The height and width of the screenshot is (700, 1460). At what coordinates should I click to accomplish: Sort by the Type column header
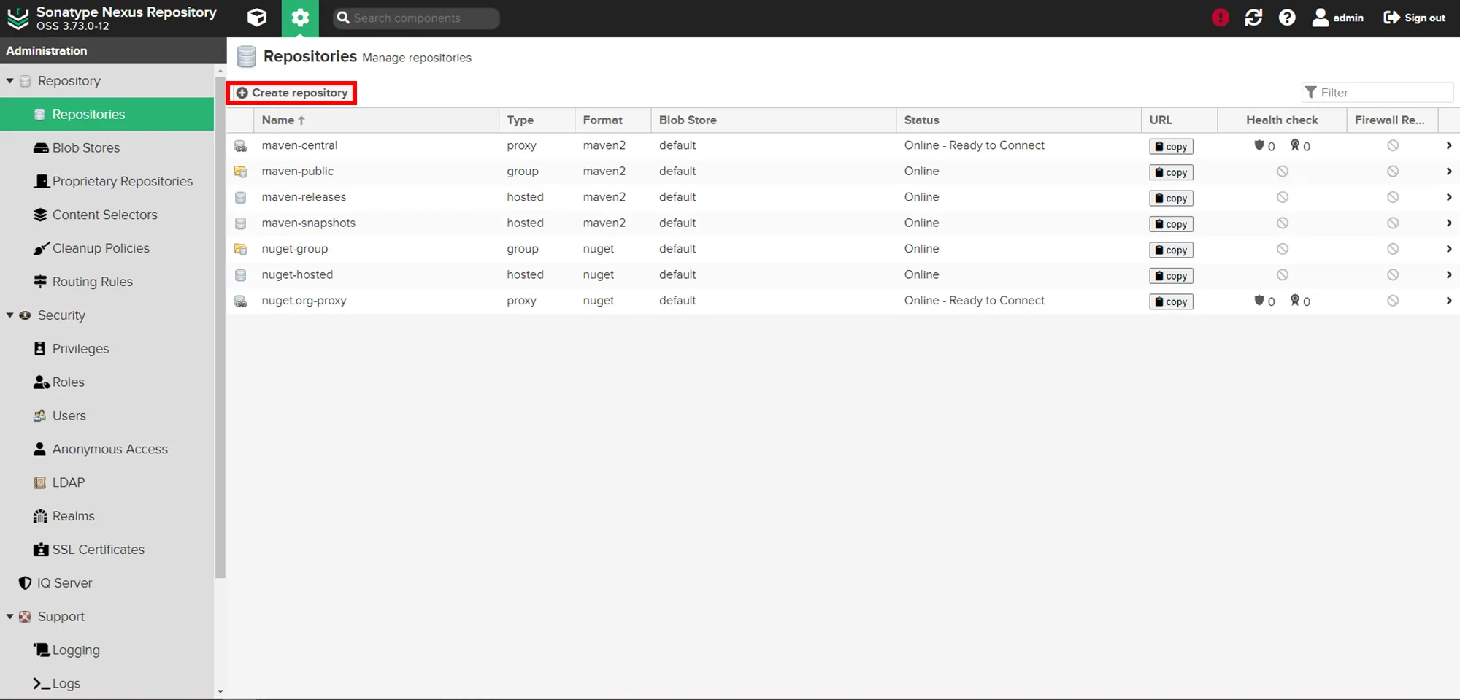537,120
